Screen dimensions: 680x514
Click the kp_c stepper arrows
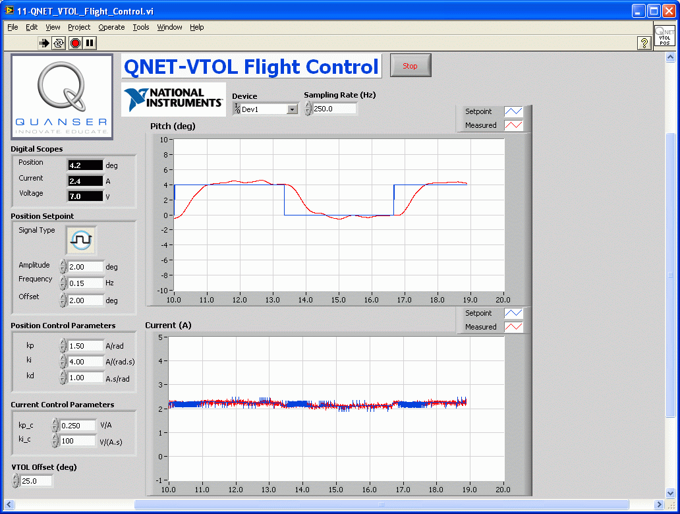tap(55, 425)
